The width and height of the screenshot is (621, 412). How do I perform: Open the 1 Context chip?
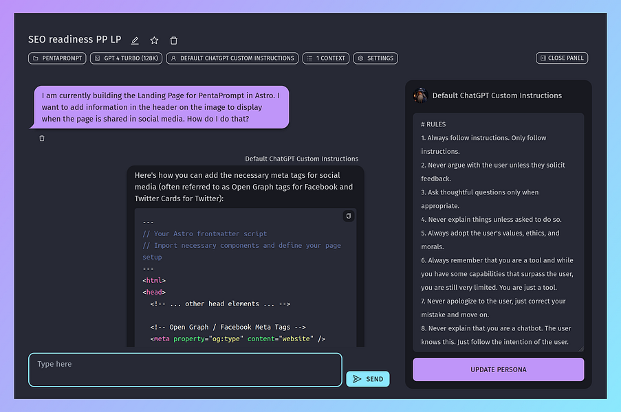point(326,58)
